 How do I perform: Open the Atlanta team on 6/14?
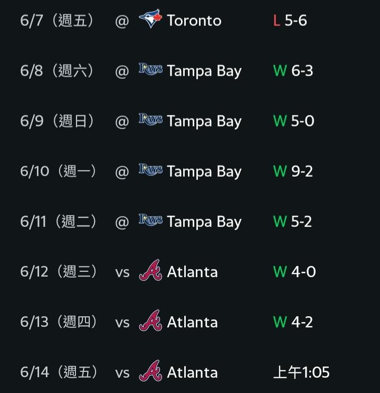coord(192,372)
